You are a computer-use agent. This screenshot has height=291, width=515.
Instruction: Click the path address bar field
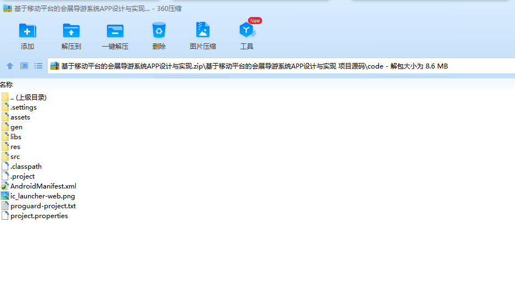tap(281, 66)
